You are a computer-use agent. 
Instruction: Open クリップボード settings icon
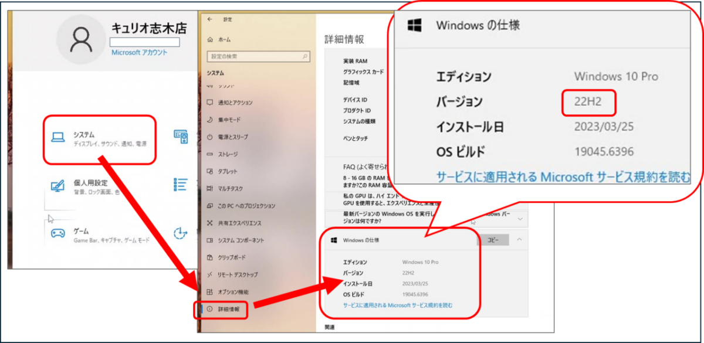coord(209,257)
